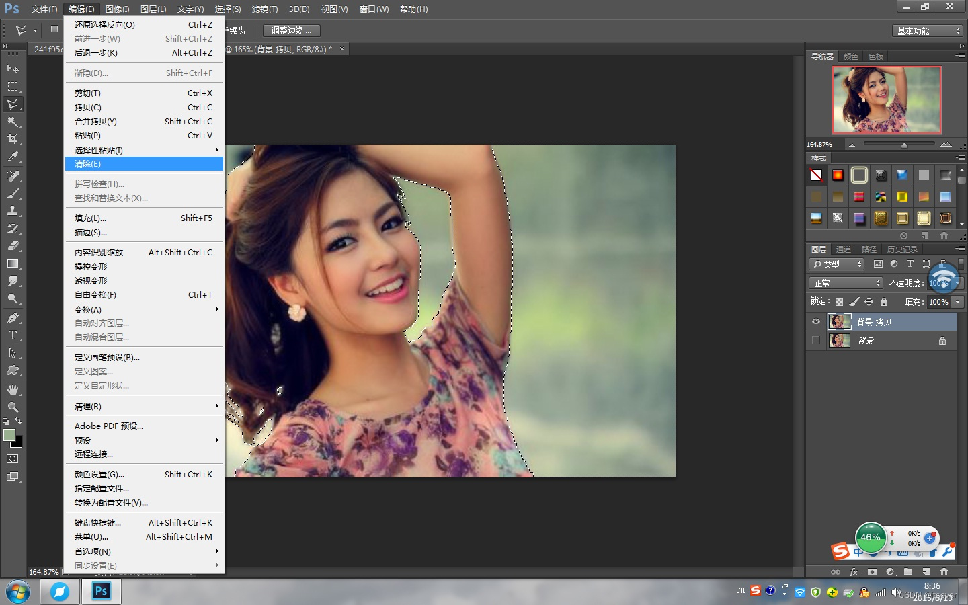Choose 填充 from the Edit menu
This screenshot has width=968, height=605.
[x=144, y=218]
